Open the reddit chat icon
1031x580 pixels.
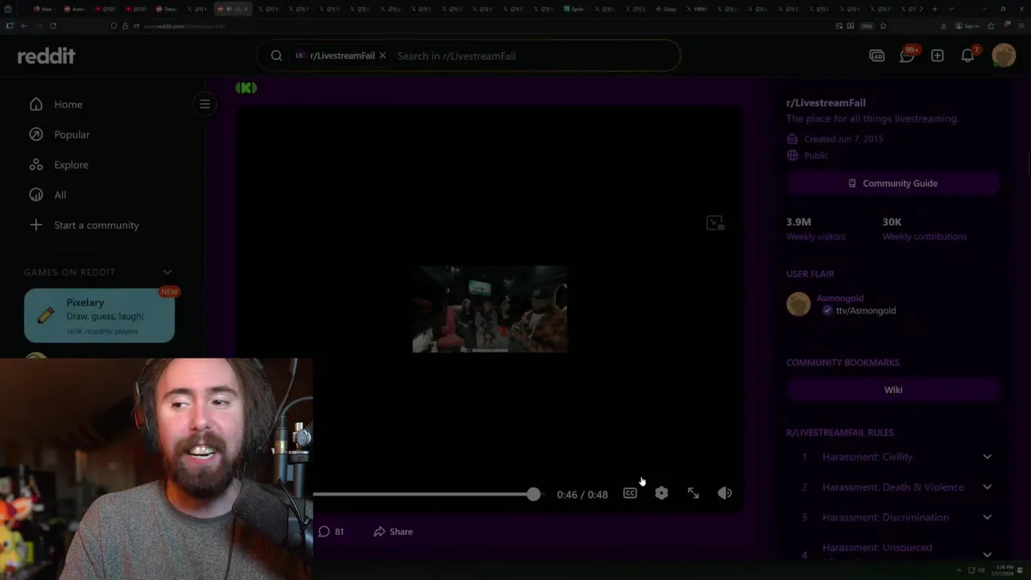[x=907, y=56]
